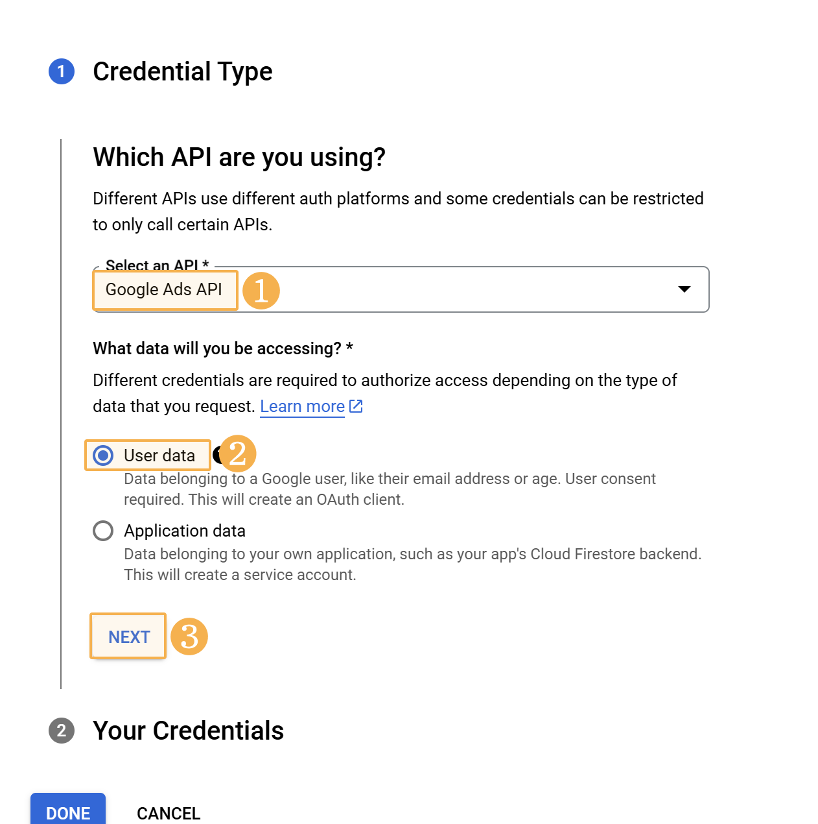818x824 pixels.
Task: Select the Application data radio button
Action: tap(103, 531)
